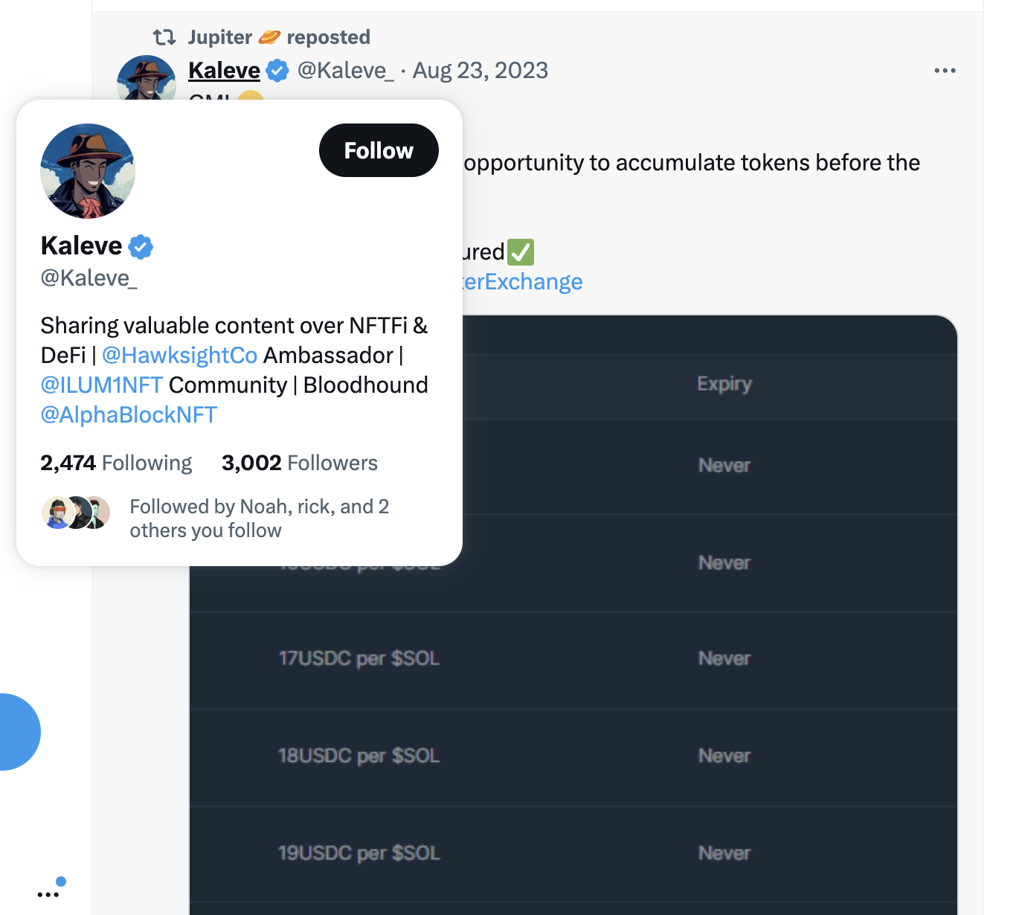Open the @ILUM1NFT mention link
The image size is (1019, 915).
102,385
